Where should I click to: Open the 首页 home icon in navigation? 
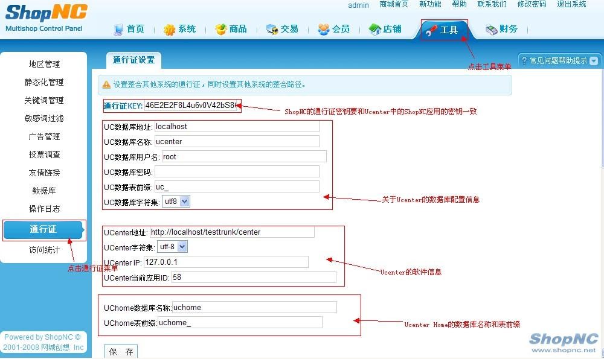coord(118,30)
